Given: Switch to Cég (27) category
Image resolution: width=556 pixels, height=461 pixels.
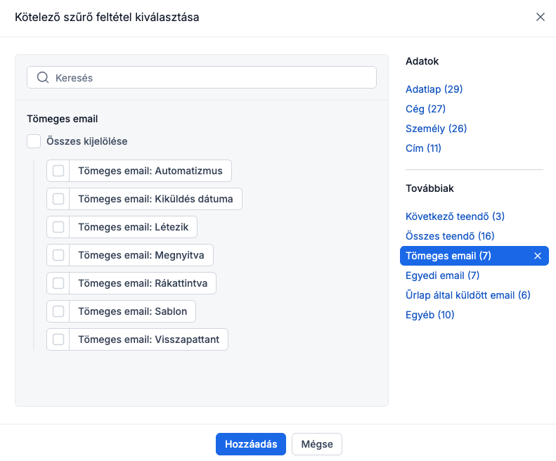Looking at the screenshot, I should coord(425,109).
